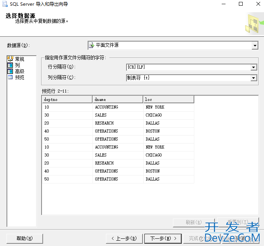
Task: Select first NEW YORK cell
Action: coord(169,107)
